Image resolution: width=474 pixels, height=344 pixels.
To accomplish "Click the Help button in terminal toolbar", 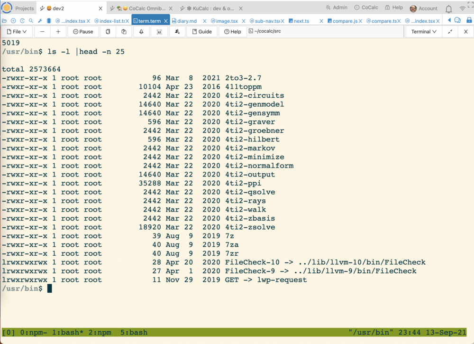I will 233,32.
